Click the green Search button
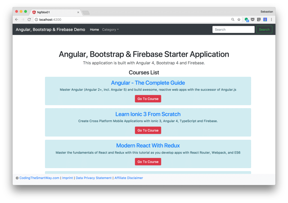 click(x=264, y=30)
